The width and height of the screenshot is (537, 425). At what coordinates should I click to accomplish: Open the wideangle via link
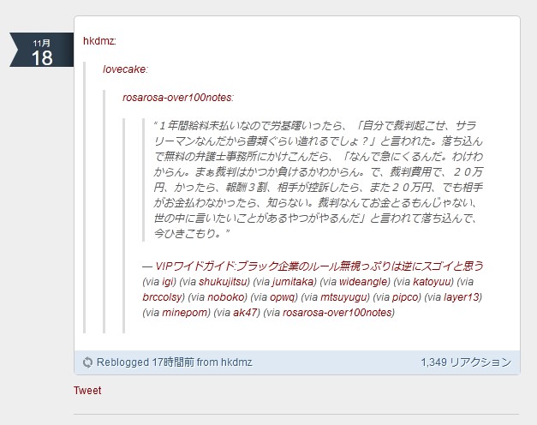(363, 281)
